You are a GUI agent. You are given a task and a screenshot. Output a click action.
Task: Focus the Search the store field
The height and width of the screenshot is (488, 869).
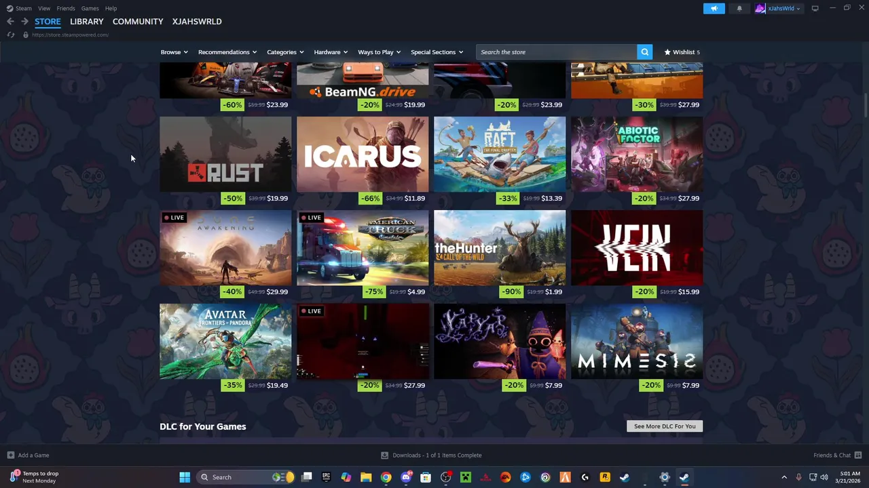click(x=557, y=52)
